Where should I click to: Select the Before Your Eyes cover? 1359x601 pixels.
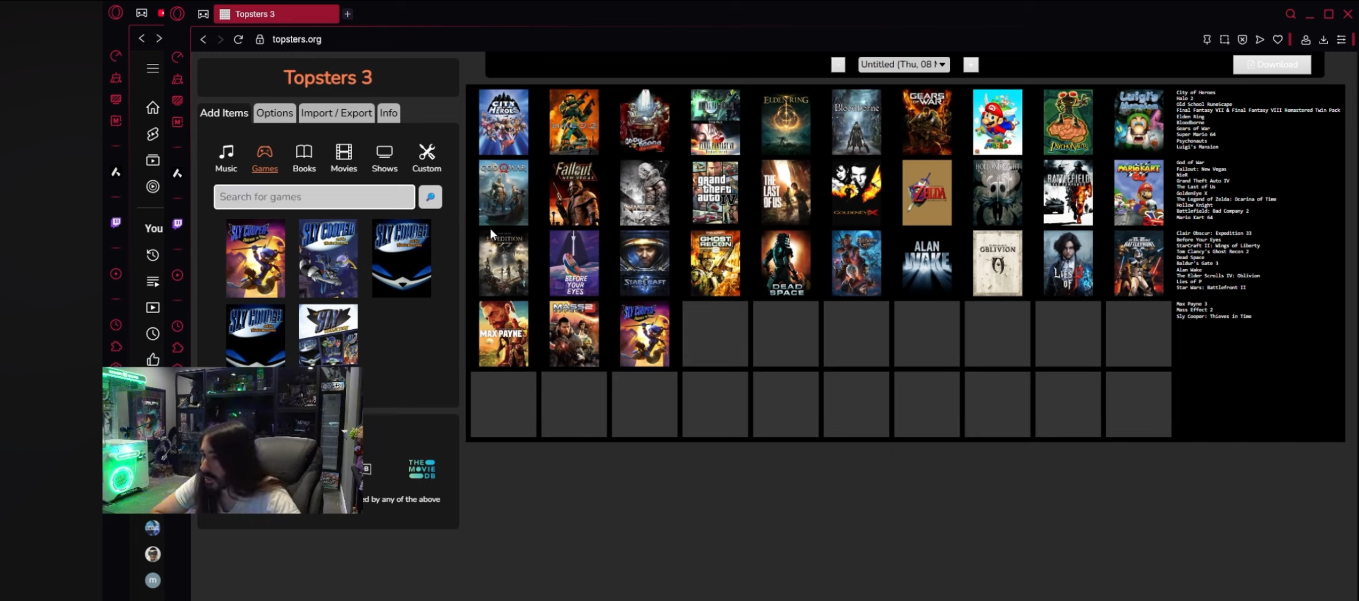click(574, 263)
